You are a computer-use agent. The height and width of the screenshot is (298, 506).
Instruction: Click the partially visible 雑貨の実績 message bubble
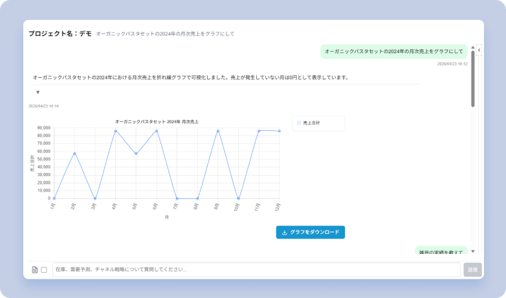coord(441,250)
